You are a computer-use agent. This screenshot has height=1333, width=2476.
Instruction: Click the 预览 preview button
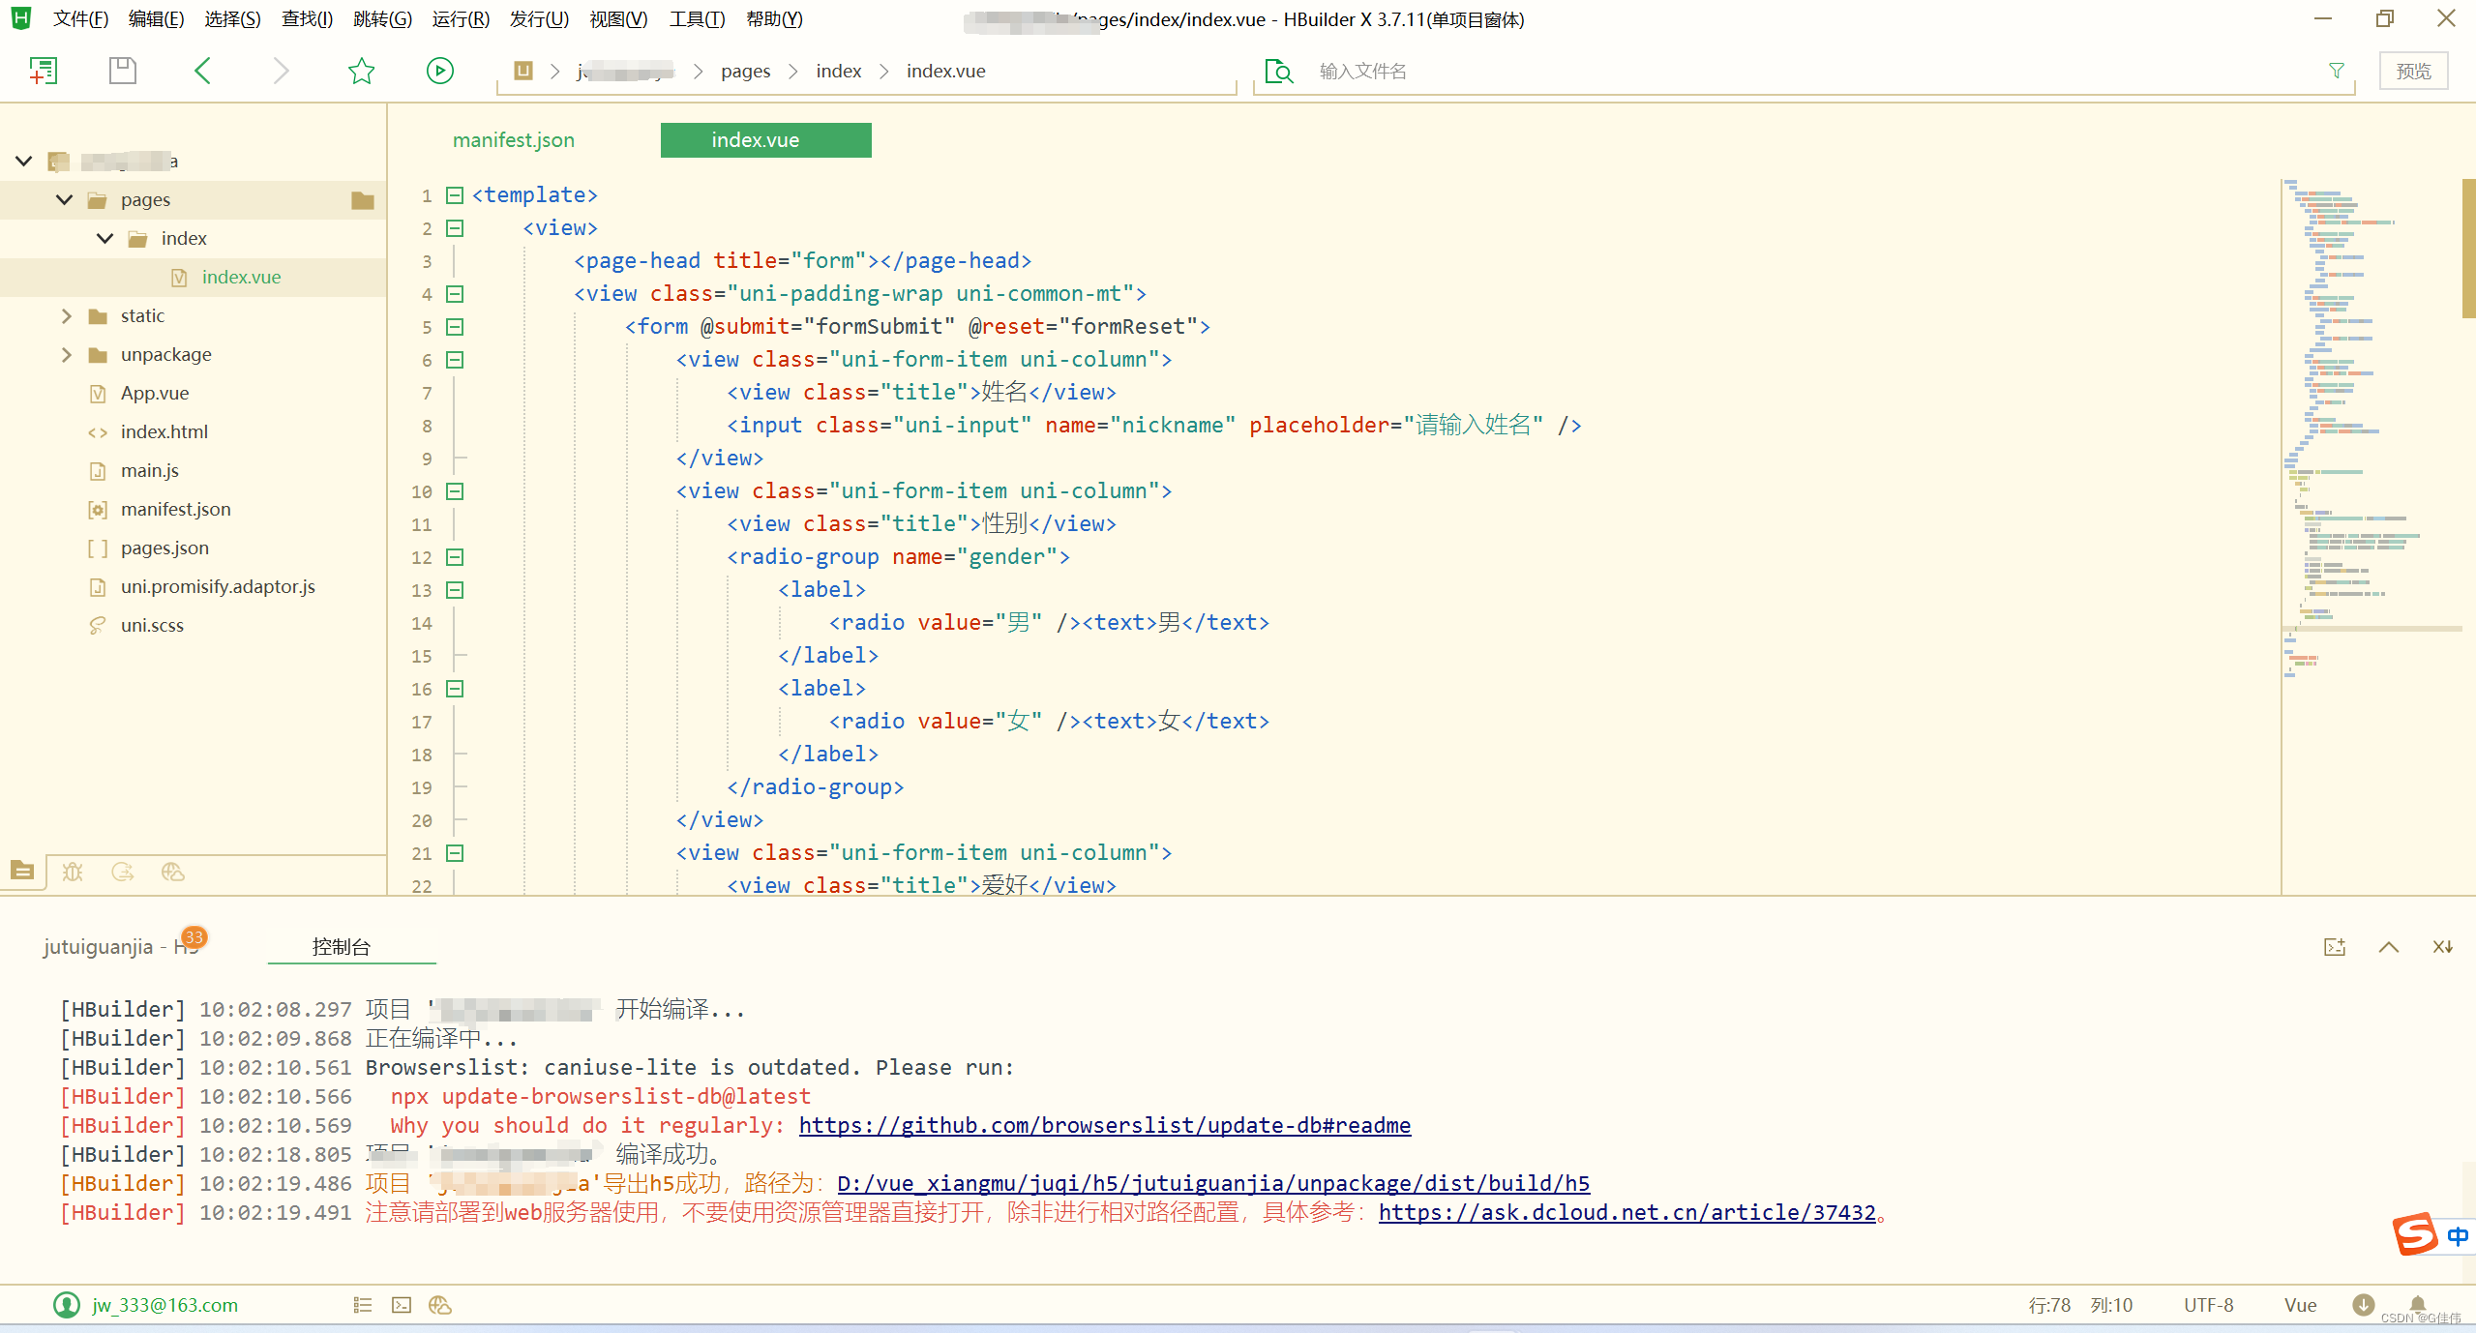coord(2413,71)
